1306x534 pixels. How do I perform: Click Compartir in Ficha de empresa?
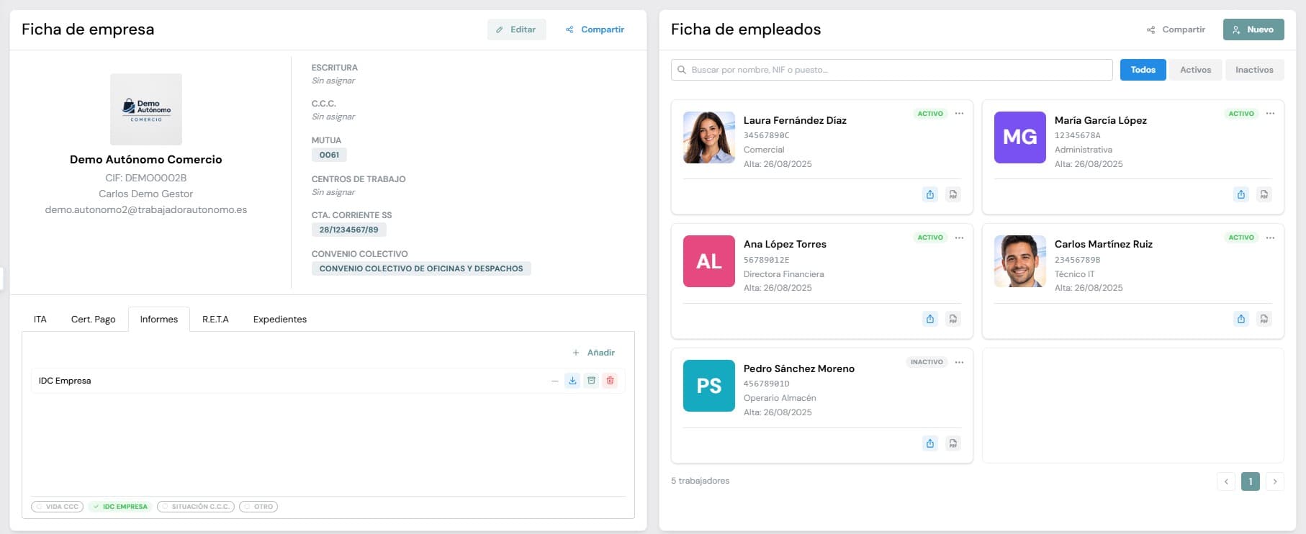(x=595, y=30)
